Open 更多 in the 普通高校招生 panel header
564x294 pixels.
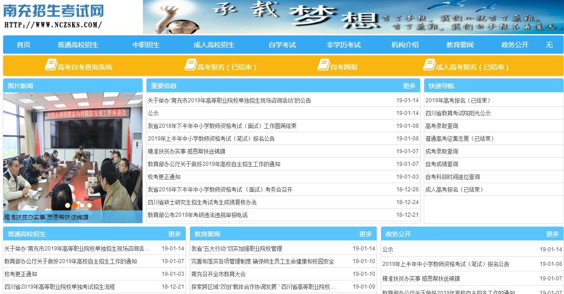(x=174, y=234)
